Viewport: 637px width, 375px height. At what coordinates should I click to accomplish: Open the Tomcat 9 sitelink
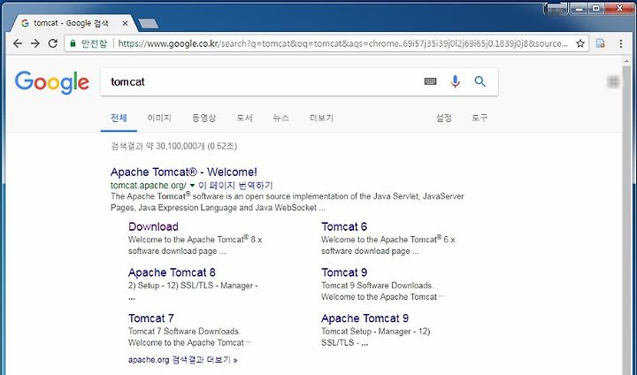pos(344,272)
